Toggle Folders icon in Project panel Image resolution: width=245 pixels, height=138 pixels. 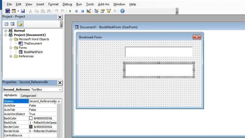tap(20, 24)
